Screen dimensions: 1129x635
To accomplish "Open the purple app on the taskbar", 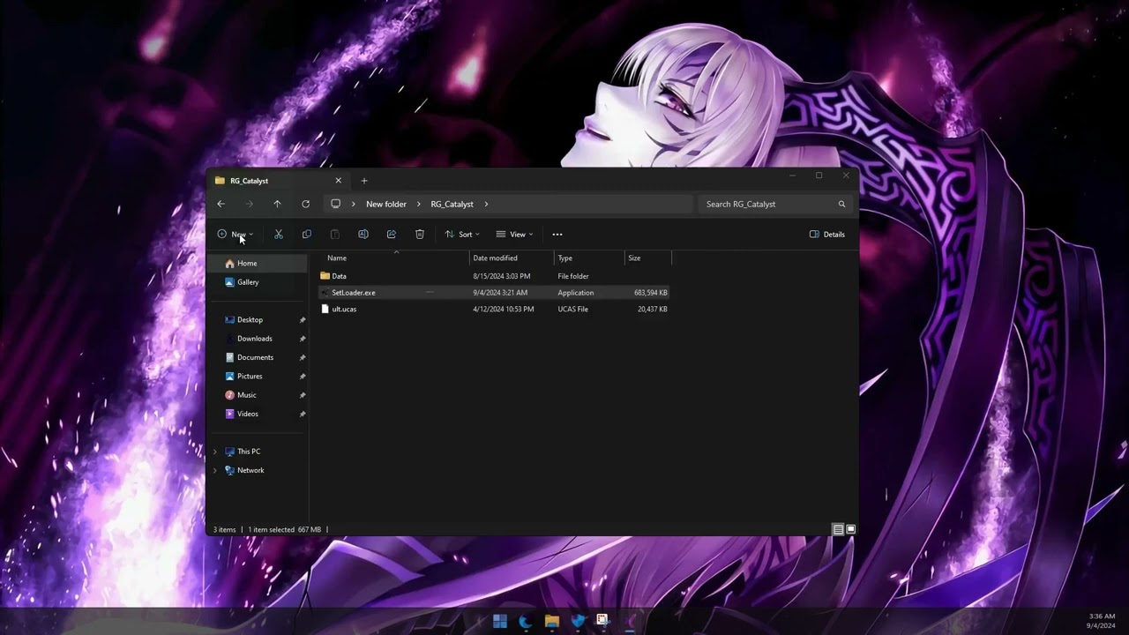I will pyautogui.click(x=630, y=621).
